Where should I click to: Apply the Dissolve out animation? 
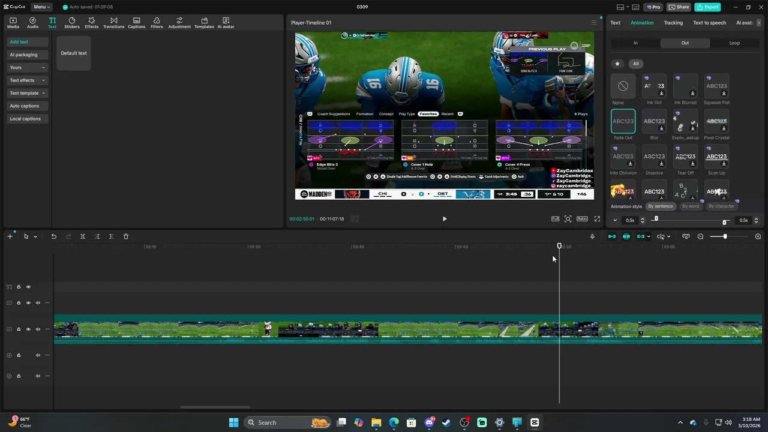click(654, 157)
